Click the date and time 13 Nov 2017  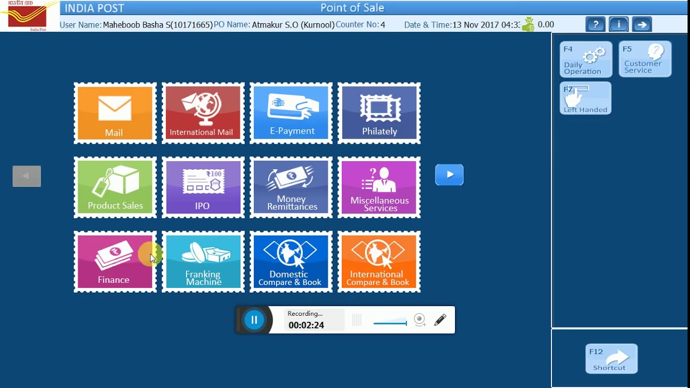pos(486,25)
